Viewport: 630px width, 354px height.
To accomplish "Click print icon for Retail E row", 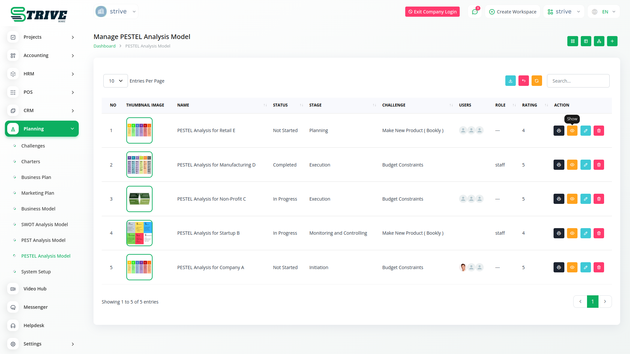I will point(559,130).
